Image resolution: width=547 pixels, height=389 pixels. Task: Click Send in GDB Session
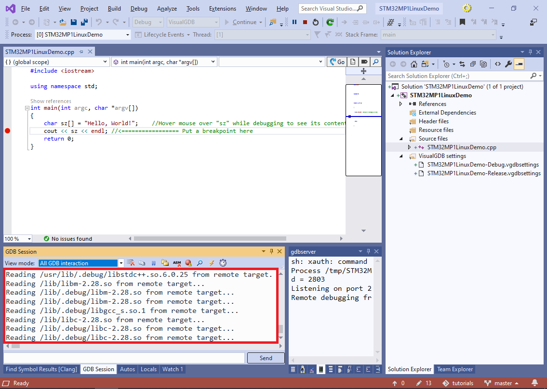click(x=266, y=358)
